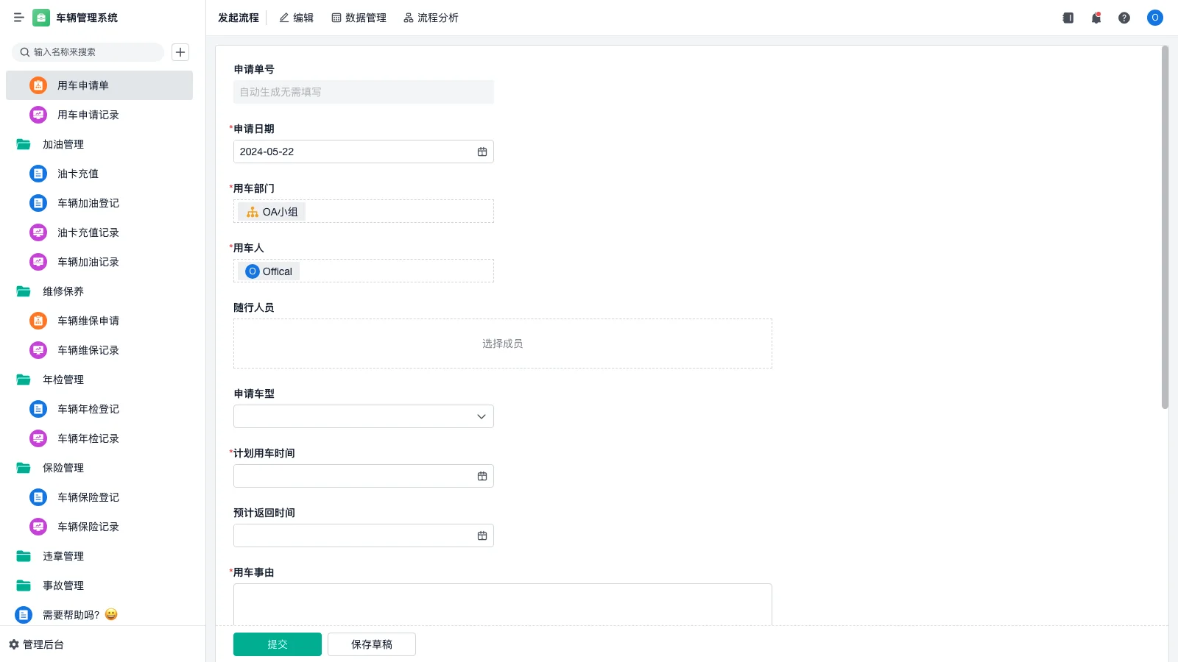Create a new app with the plus button
Screen dimensions: 1178x662
tap(180, 51)
